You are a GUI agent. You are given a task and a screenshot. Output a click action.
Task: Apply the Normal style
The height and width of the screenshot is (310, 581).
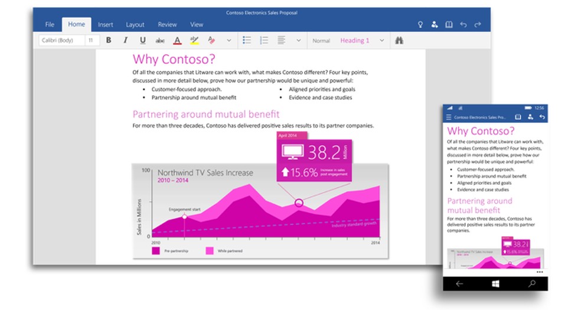(321, 41)
